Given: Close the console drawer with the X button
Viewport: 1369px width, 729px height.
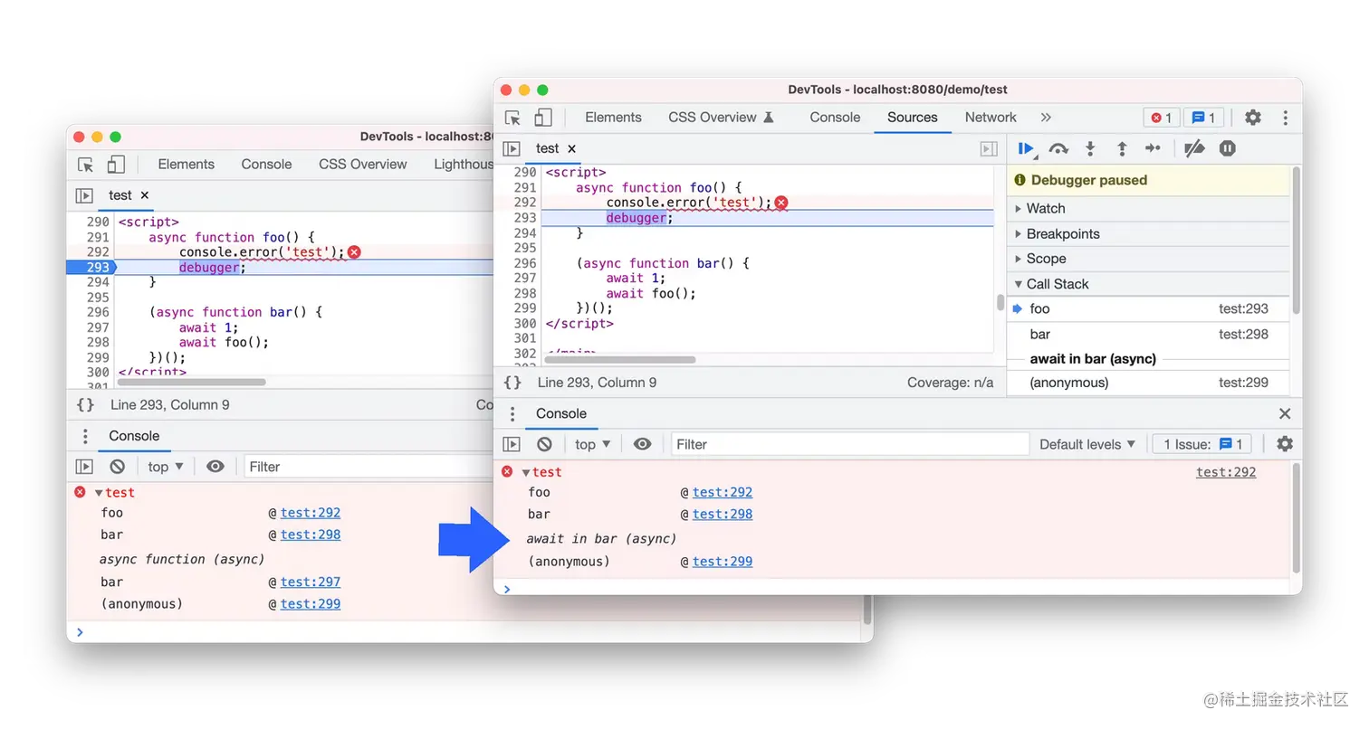Looking at the screenshot, I should [x=1284, y=413].
